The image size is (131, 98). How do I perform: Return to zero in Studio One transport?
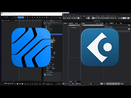(15, 84)
